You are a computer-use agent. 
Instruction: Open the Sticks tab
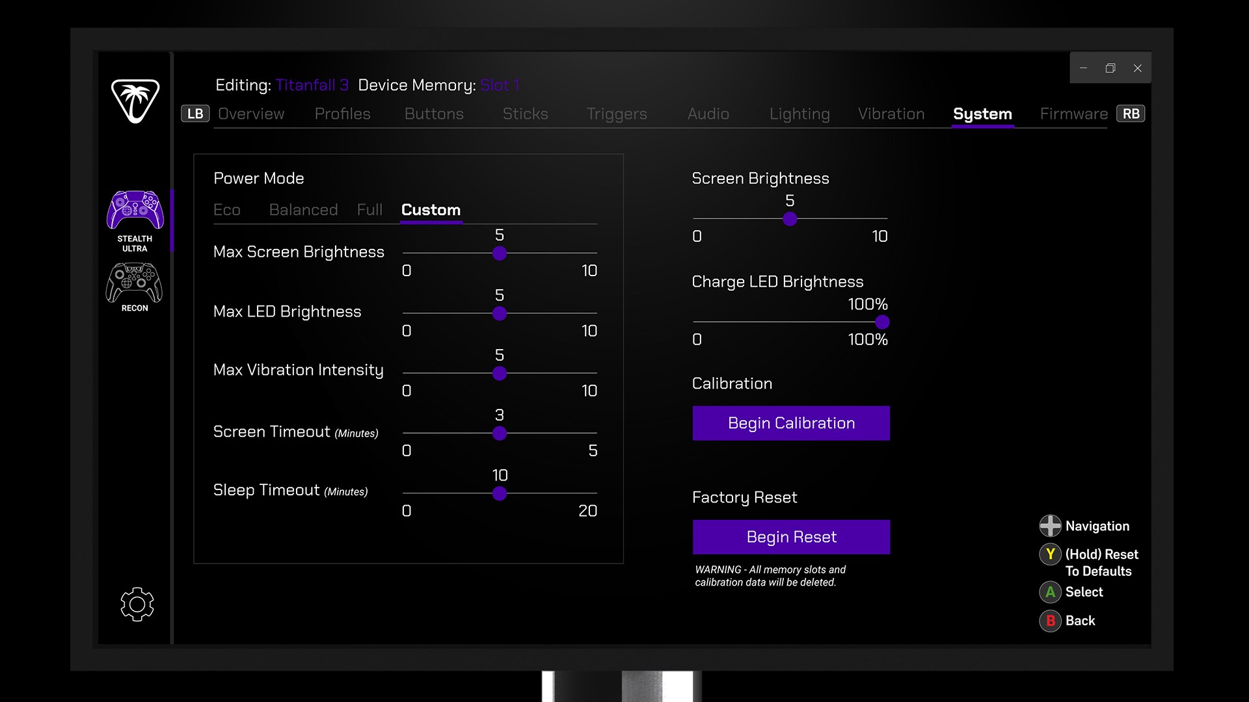(x=525, y=114)
